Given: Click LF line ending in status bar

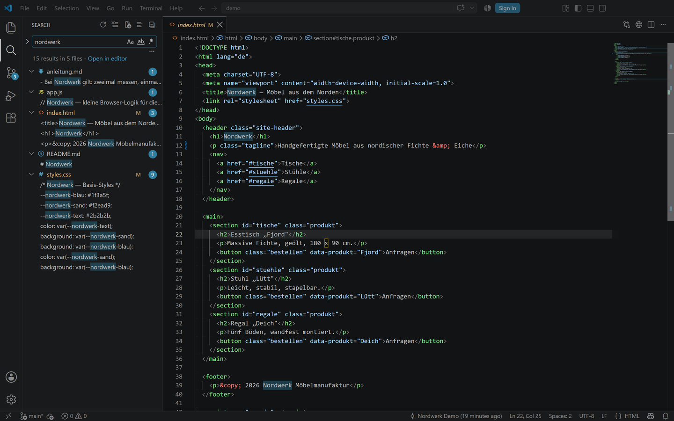Looking at the screenshot, I should (604, 416).
